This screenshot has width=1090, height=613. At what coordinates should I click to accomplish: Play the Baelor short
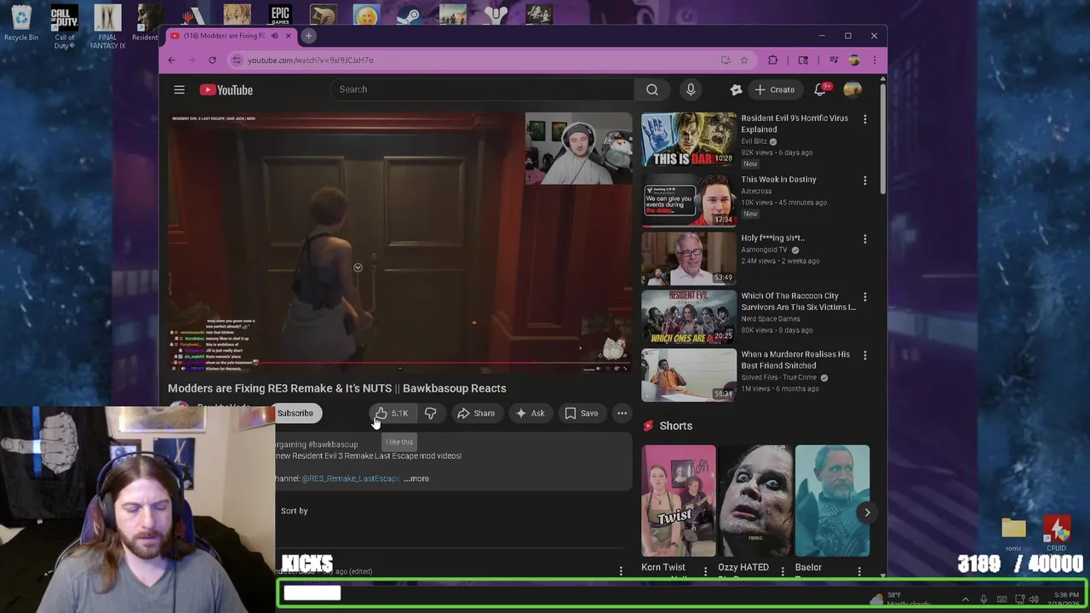pyautogui.click(x=832, y=501)
